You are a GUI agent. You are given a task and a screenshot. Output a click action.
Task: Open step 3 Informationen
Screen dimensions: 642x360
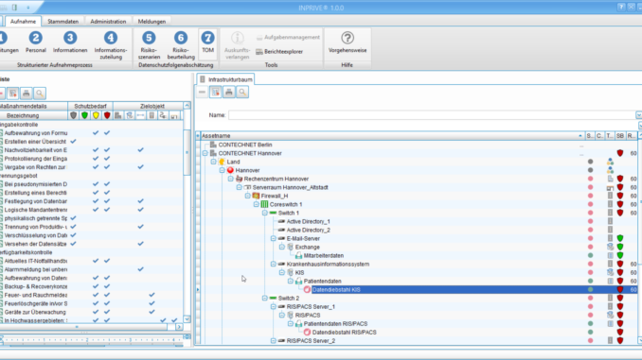pyautogui.click(x=70, y=43)
